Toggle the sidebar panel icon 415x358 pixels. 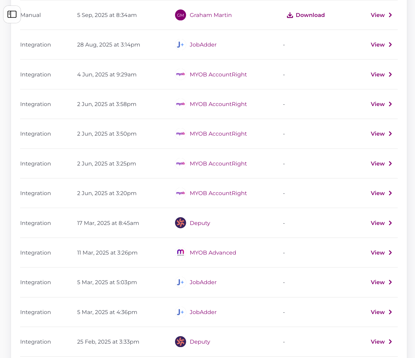point(12,14)
